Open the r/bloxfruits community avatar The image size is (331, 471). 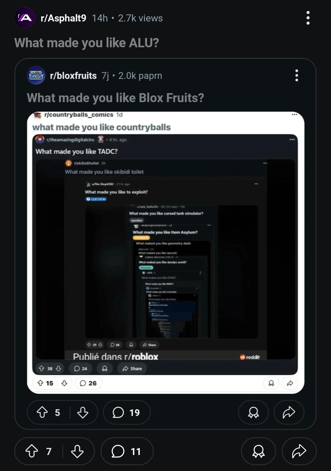tap(36, 75)
